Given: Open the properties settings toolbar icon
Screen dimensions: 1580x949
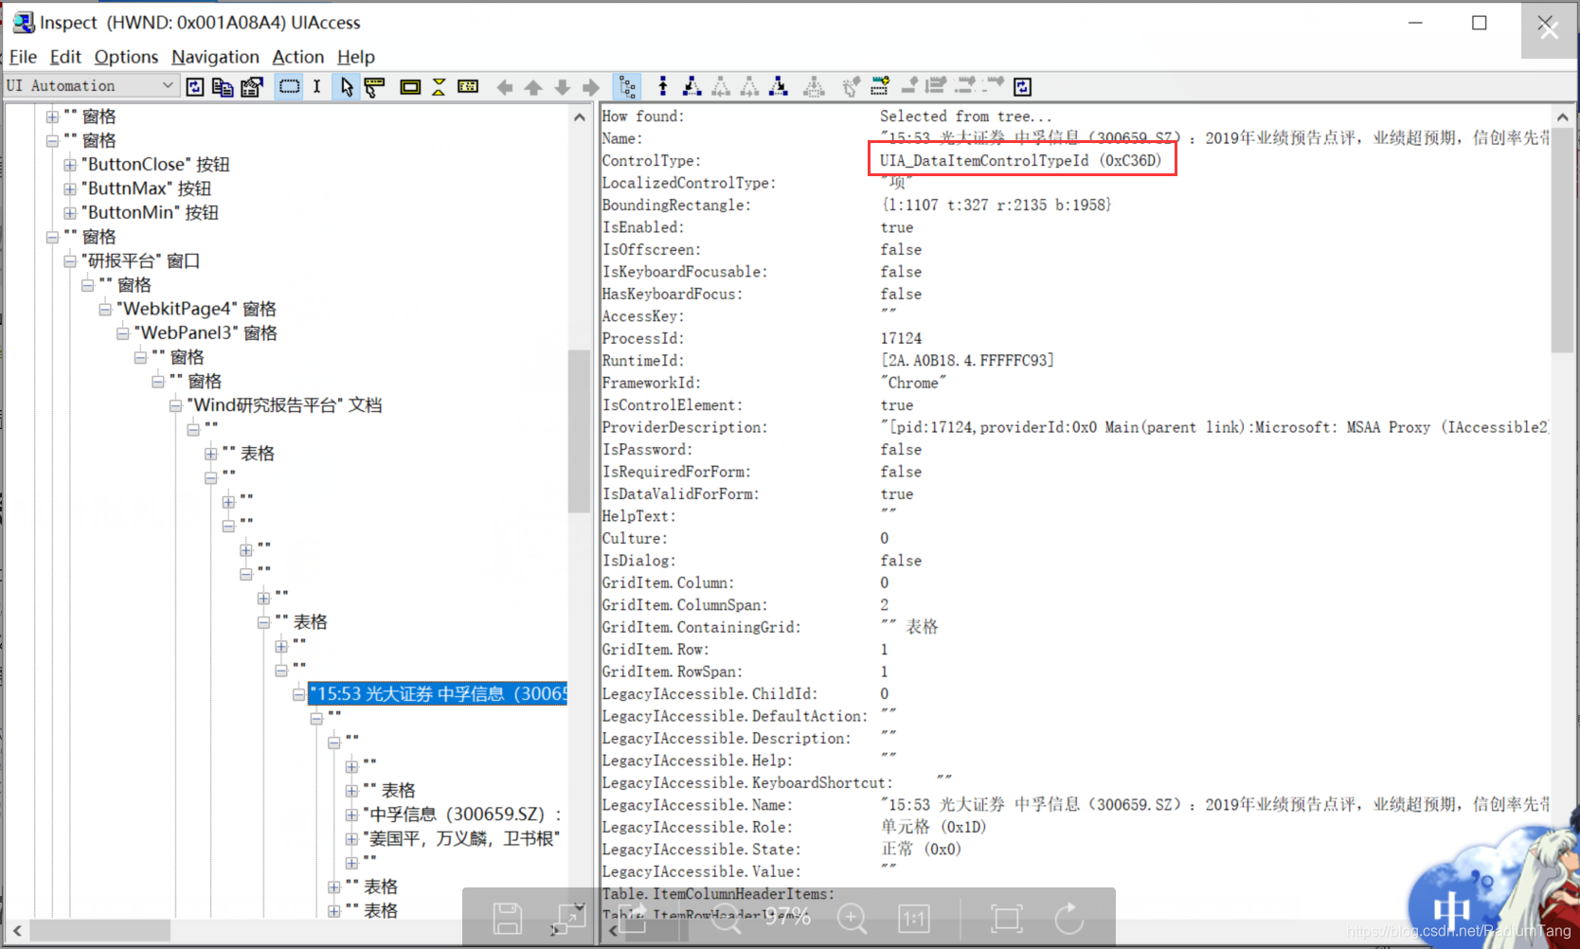Looking at the screenshot, I should [x=252, y=87].
